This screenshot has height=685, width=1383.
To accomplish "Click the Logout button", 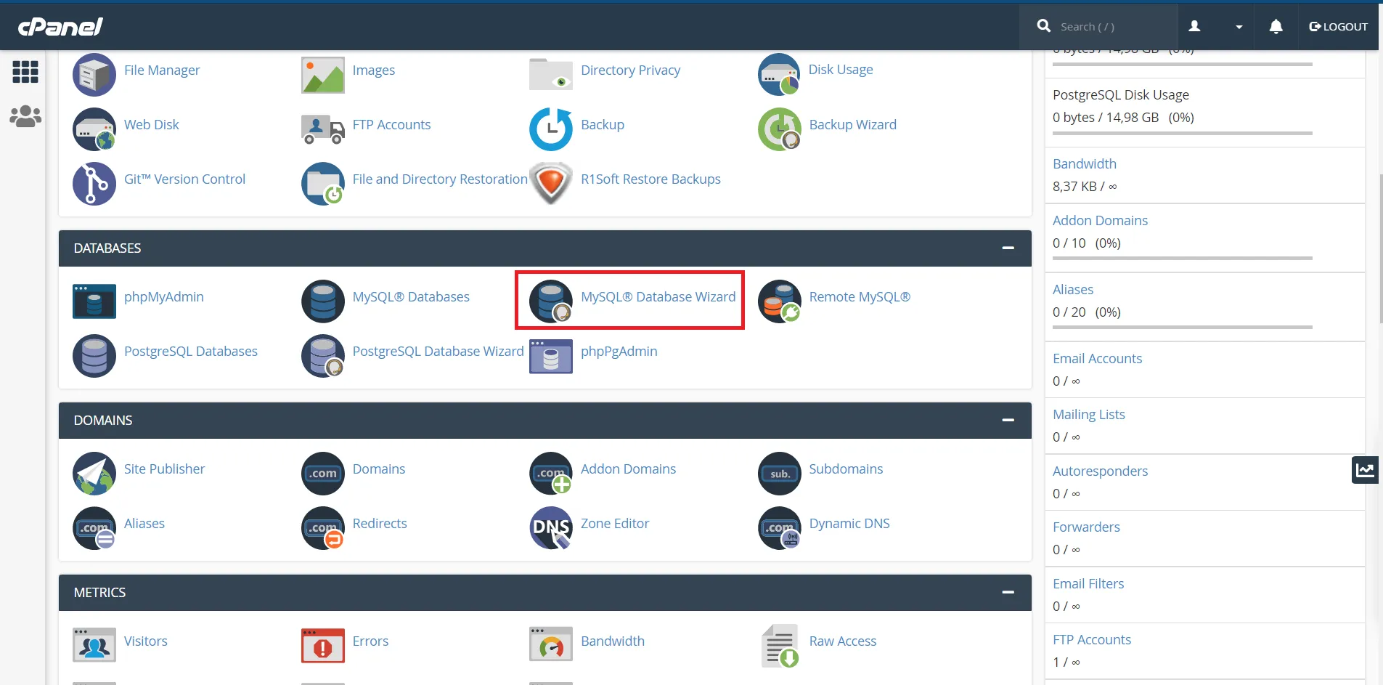I will click(1338, 27).
